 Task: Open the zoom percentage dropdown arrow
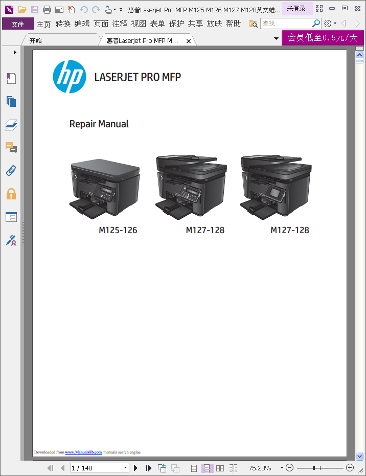(282, 468)
